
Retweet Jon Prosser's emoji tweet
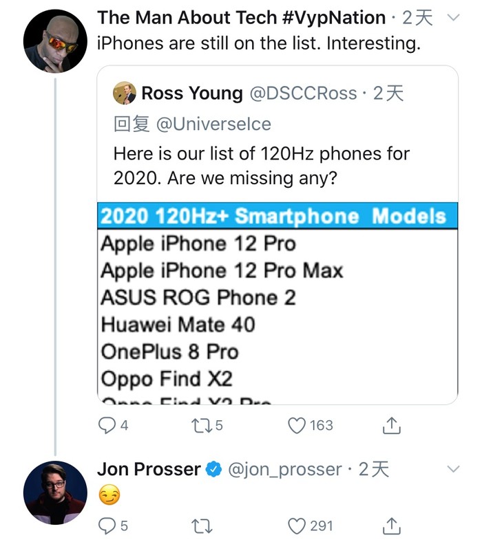[x=200, y=526]
